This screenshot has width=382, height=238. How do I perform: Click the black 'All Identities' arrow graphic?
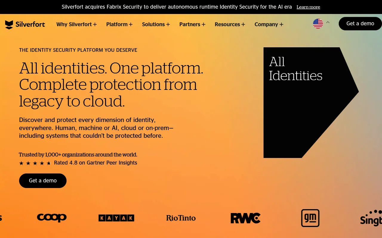click(x=311, y=103)
